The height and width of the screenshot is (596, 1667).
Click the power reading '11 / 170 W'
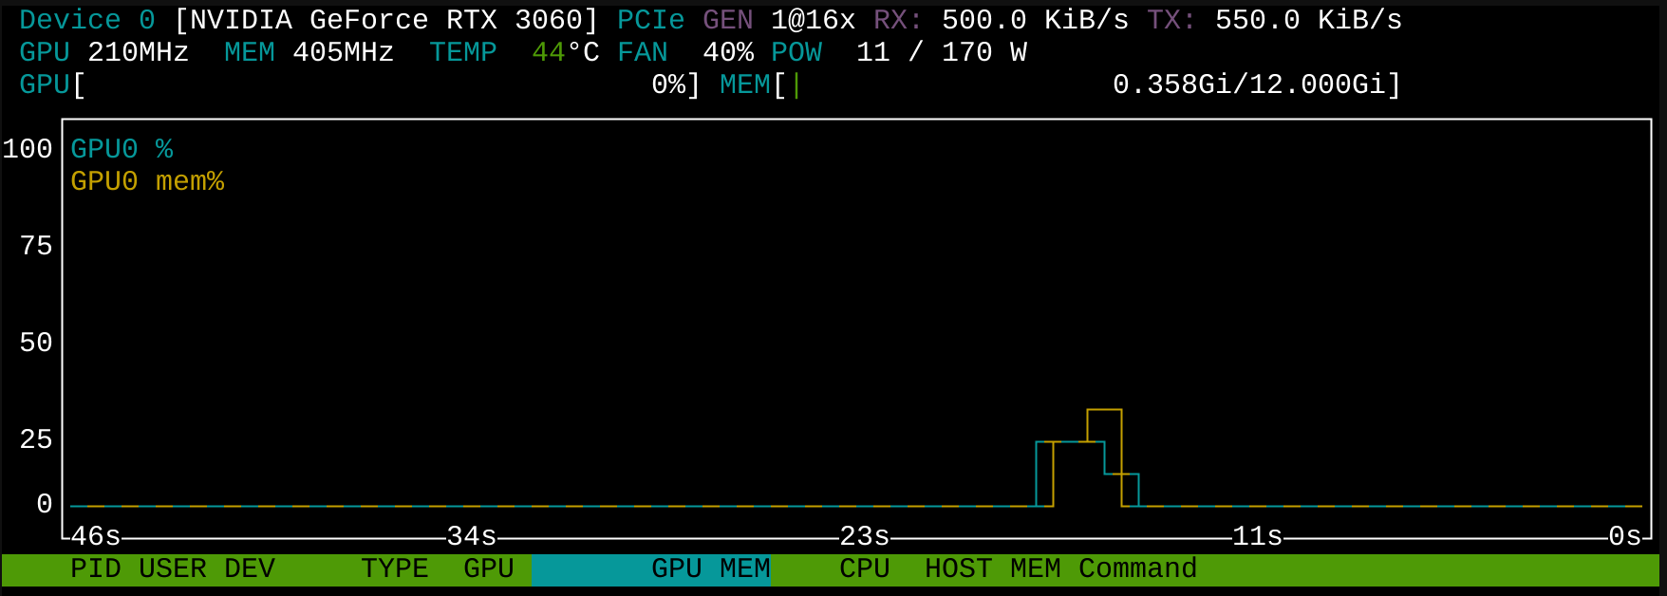click(x=942, y=52)
